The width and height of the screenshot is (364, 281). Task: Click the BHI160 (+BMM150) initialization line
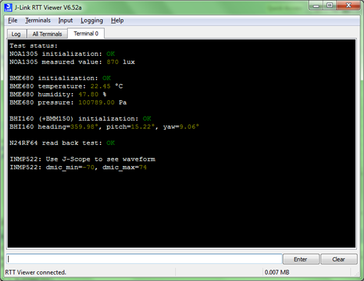click(x=81, y=118)
